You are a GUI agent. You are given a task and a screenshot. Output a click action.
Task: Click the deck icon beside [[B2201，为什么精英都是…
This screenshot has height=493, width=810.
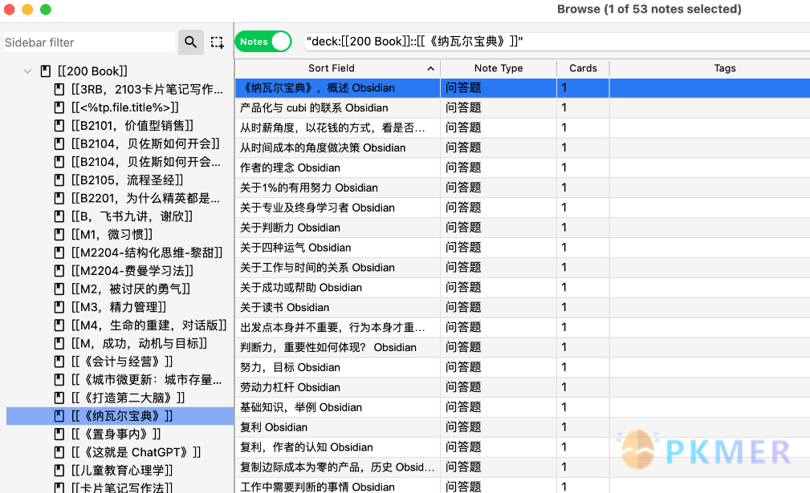click(59, 198)
